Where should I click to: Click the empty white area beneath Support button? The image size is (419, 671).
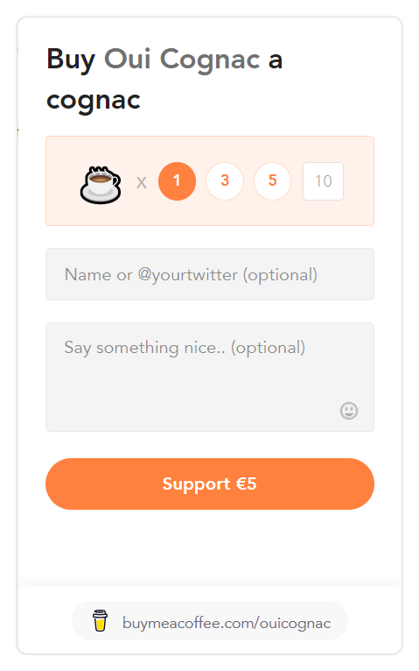point(210,546)
